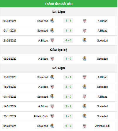Click the date 25/11/2024
118x131 pixels.
(x=10, y=116)
